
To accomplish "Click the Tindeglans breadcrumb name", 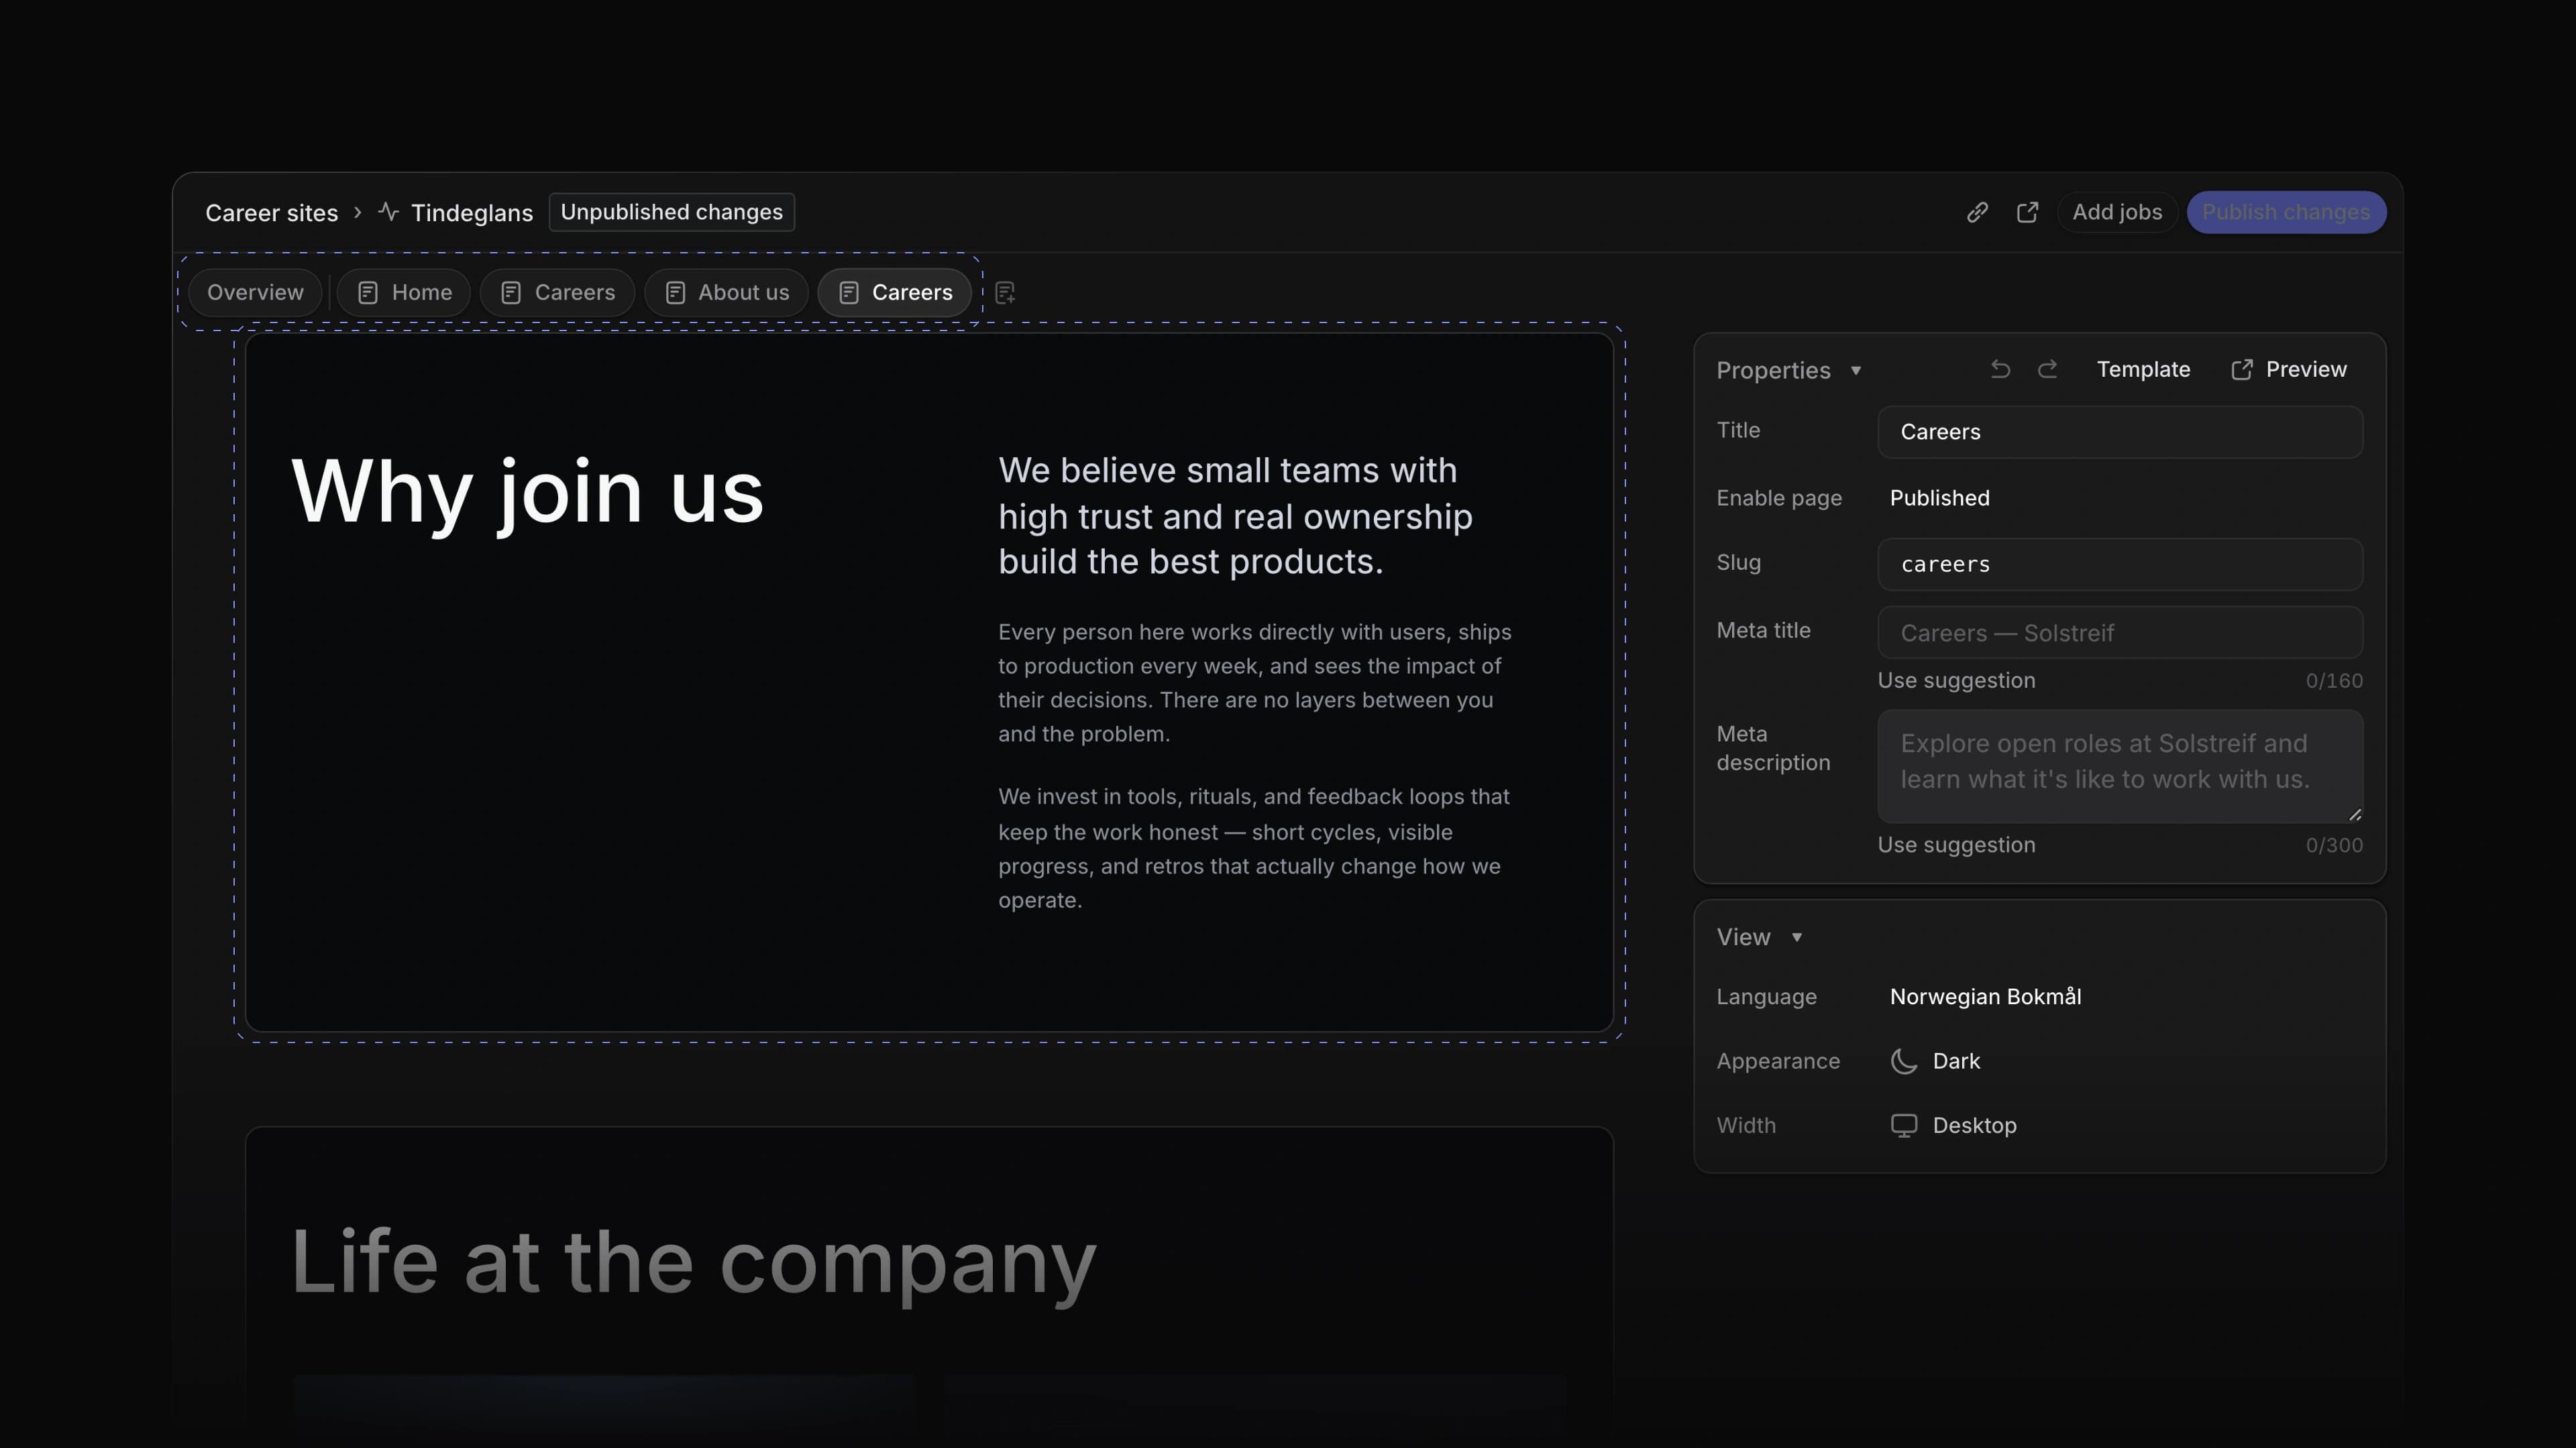I will tap(472, 213).
